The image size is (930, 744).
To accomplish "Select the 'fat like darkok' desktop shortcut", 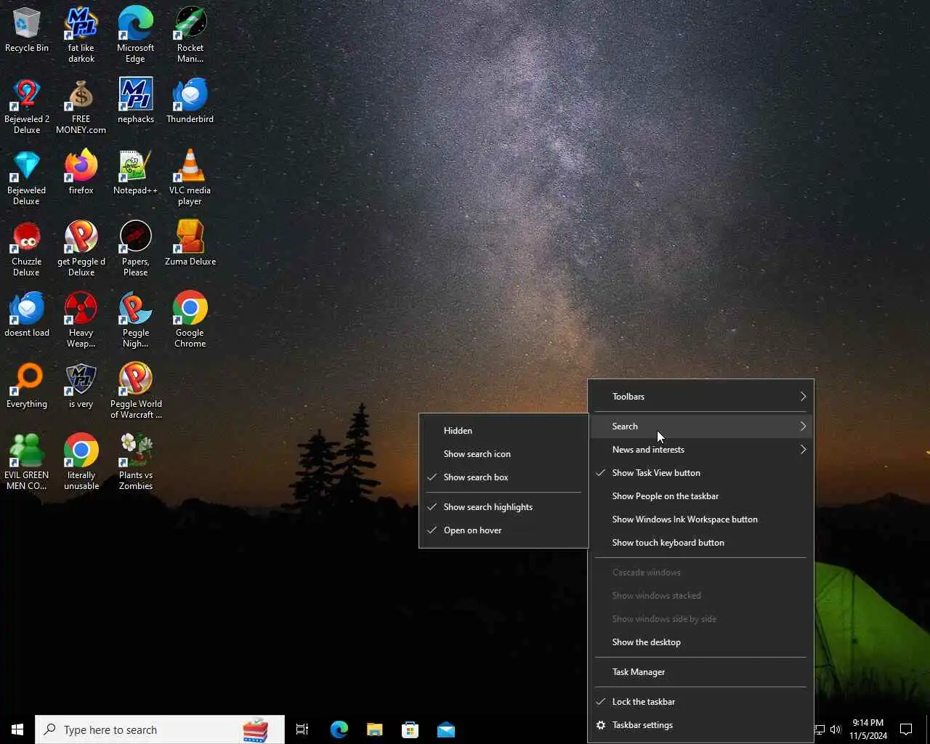I will (81, 35).
